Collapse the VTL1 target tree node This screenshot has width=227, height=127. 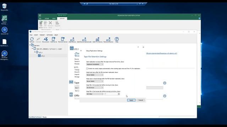[35, 52]
